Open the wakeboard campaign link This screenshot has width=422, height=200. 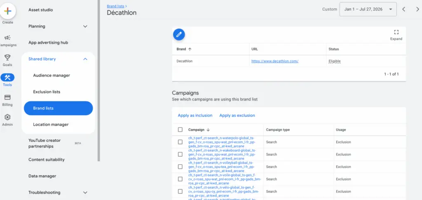point(222,154)
